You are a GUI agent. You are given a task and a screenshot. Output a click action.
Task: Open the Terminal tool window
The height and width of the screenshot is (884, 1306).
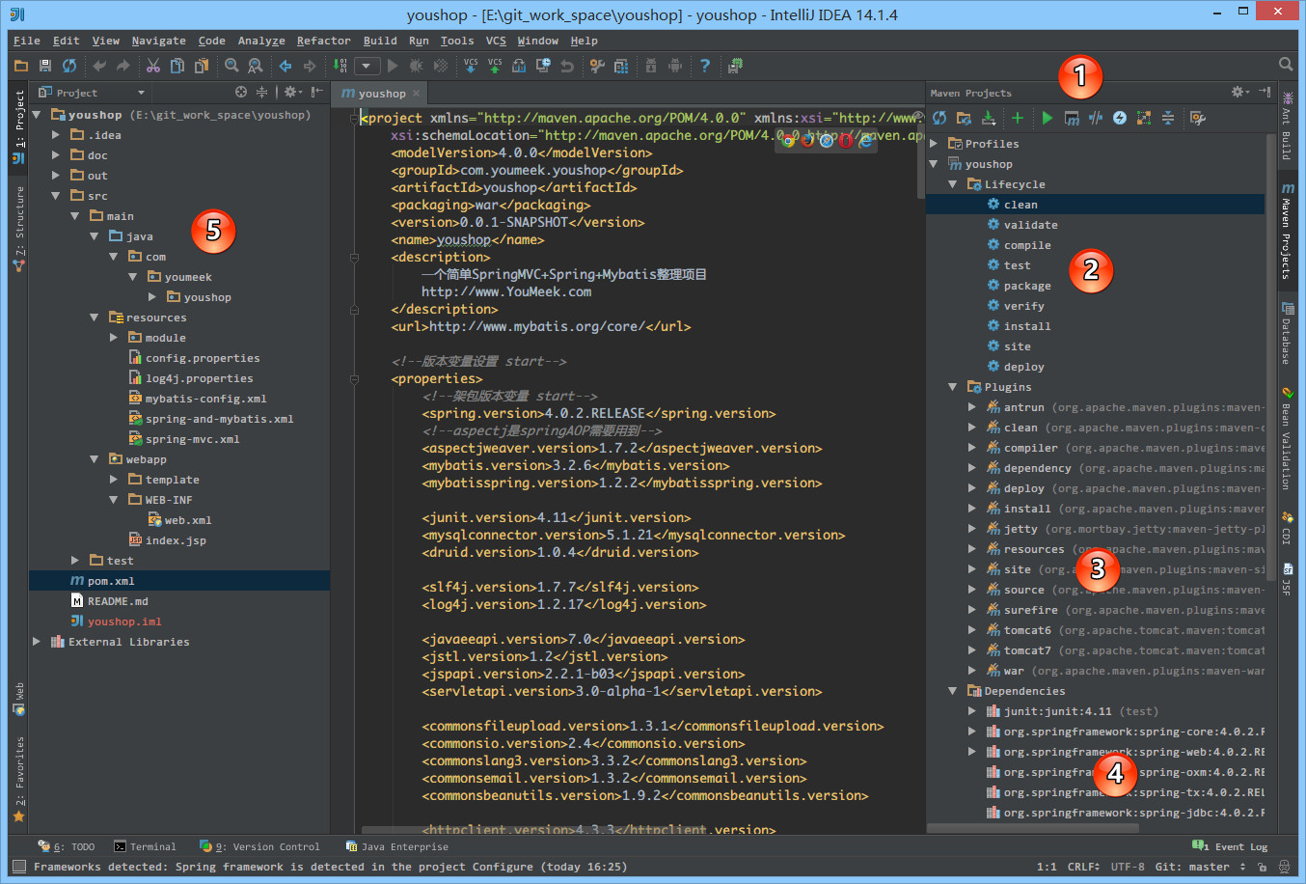coord(146,846)
